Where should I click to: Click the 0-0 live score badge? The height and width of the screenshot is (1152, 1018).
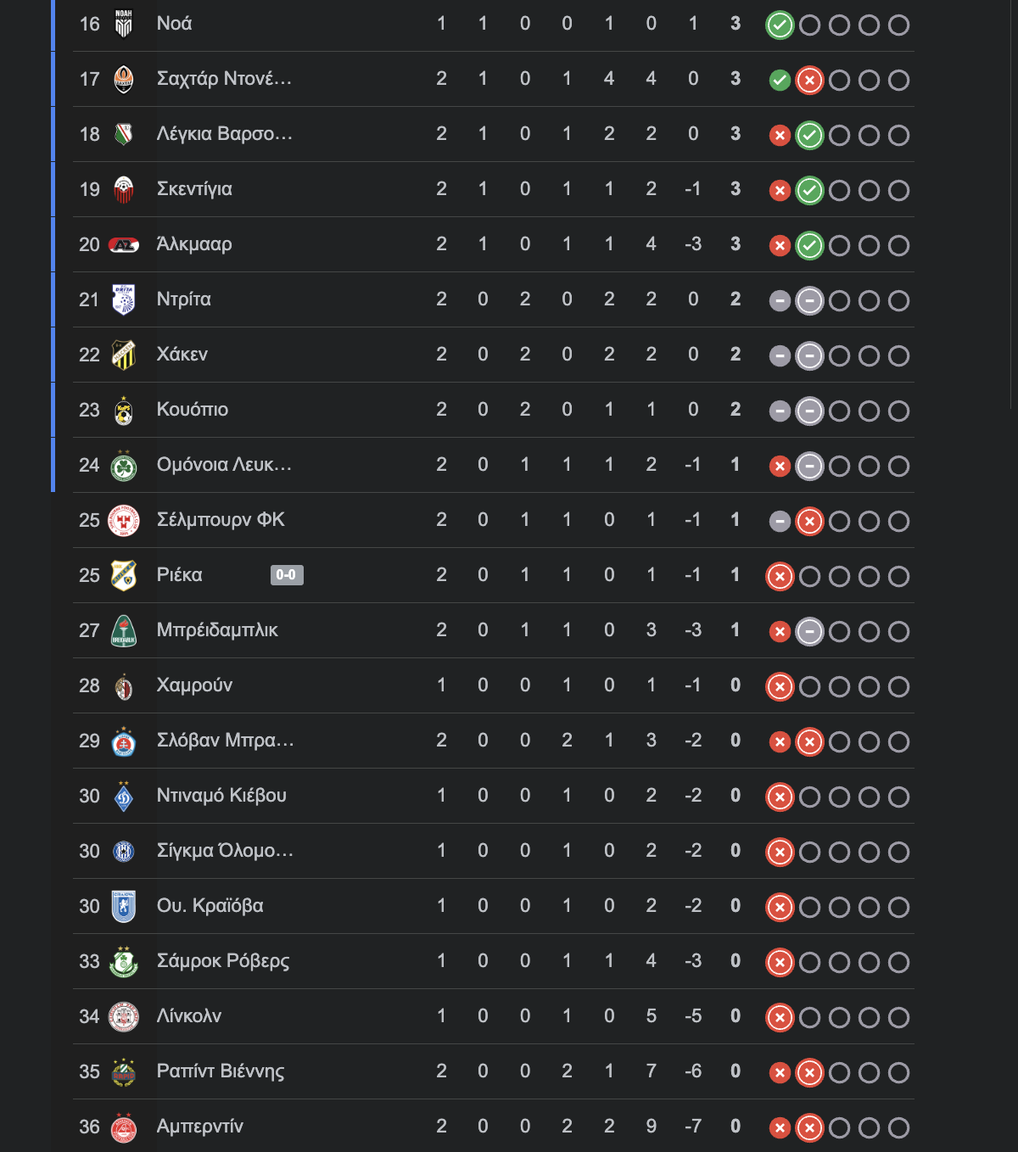click(287, 575)
